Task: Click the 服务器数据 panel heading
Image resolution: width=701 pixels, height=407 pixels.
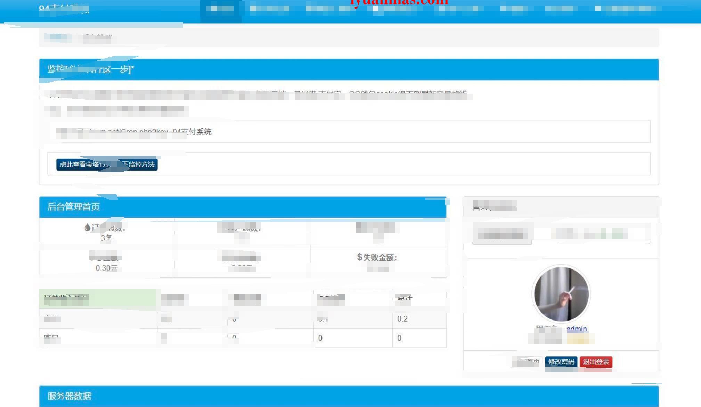Action: (x=349, y=396)
